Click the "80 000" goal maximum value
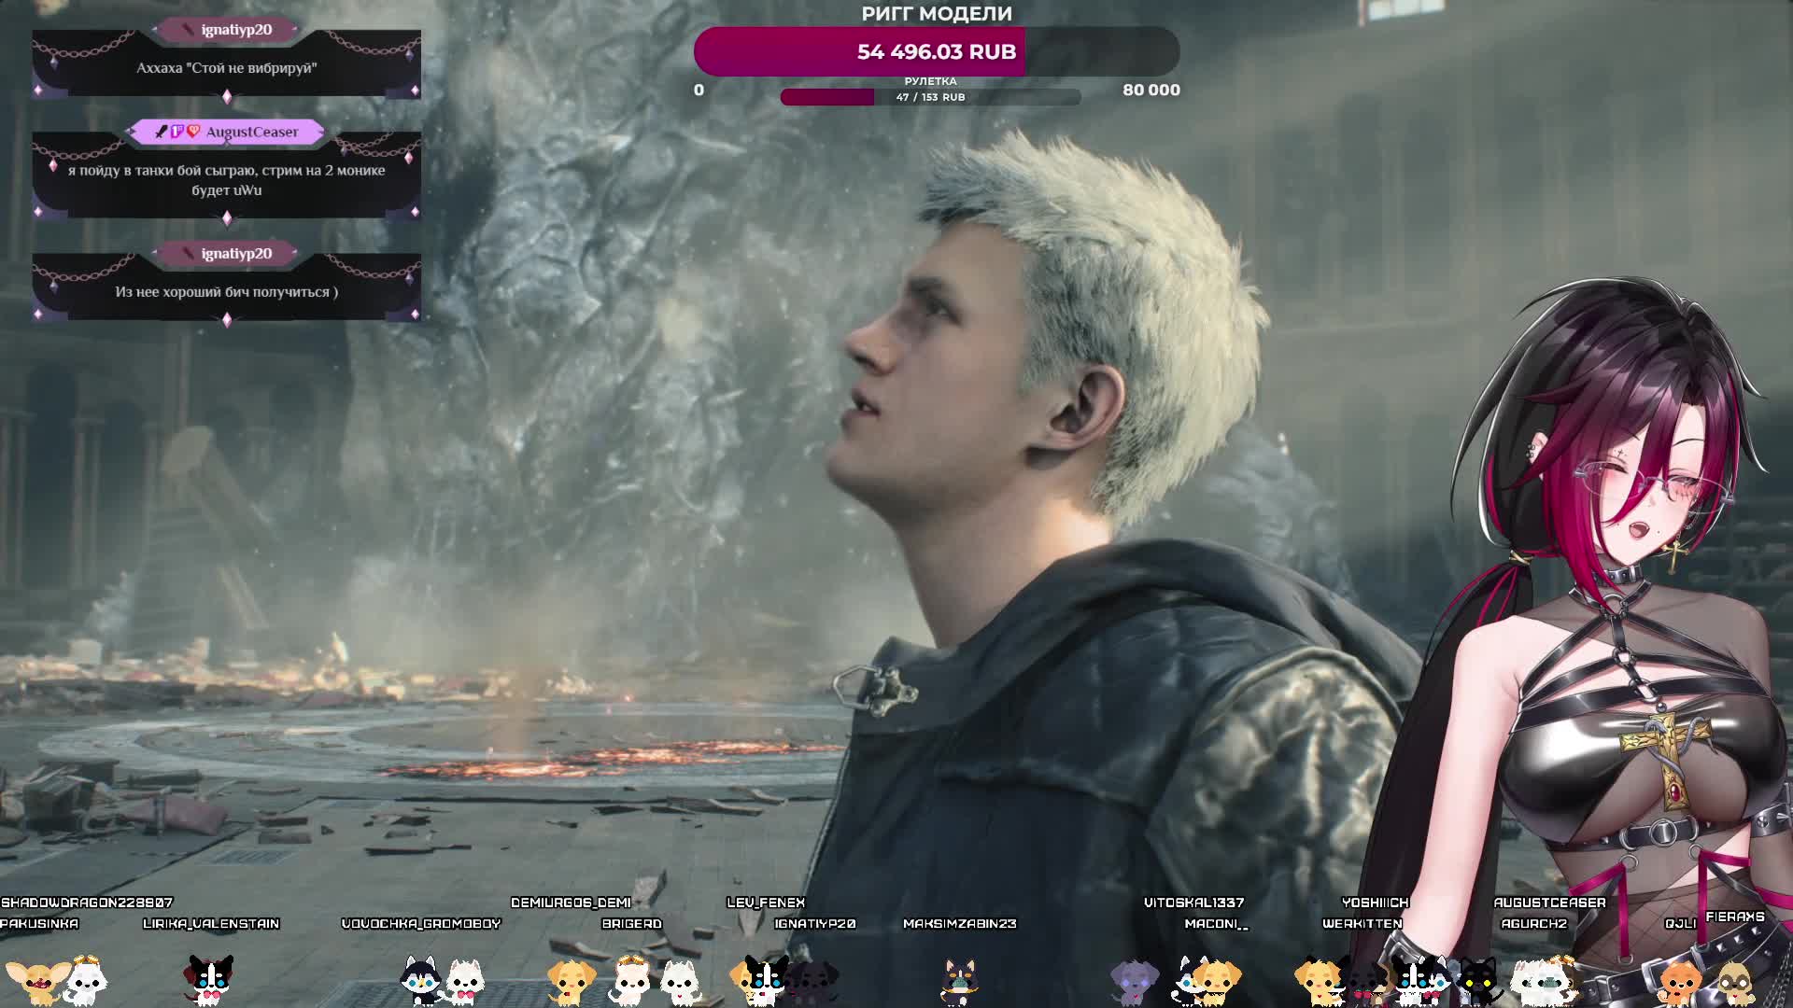Screen dimensions: 1793x1008 pyautogui.click(x=1151, y=90)
